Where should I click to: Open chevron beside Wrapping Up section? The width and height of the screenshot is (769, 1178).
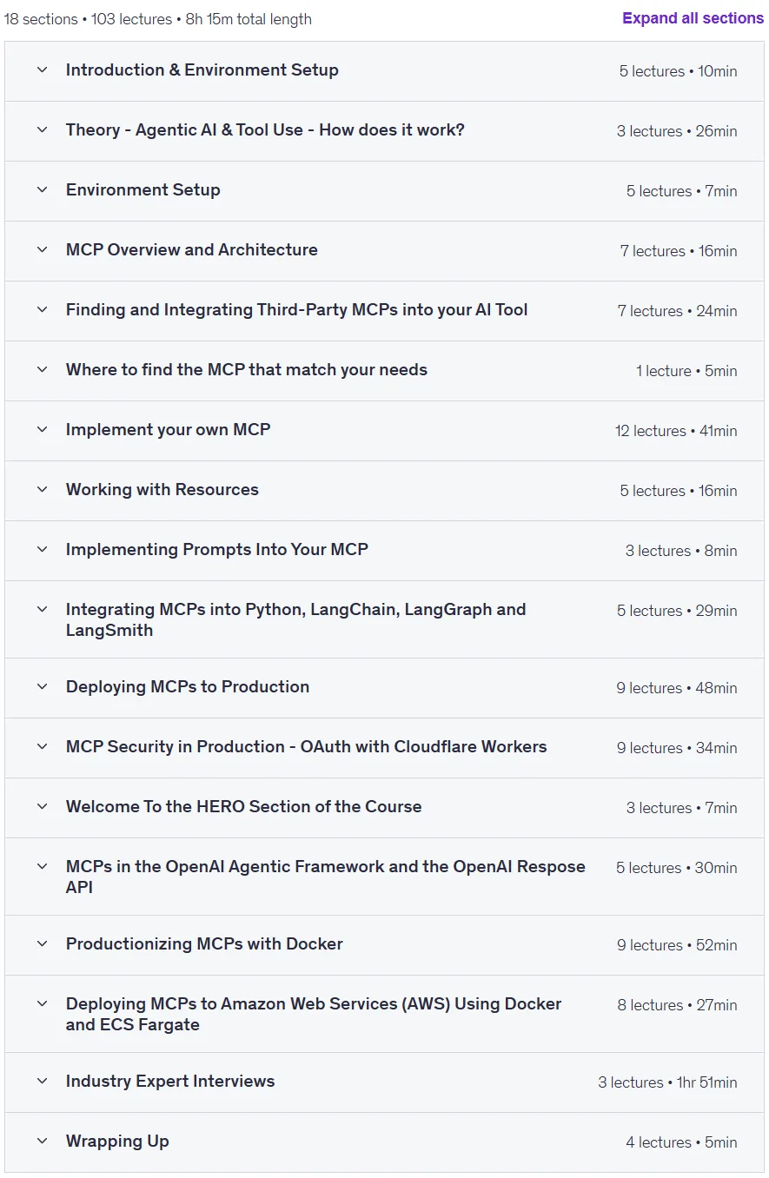[42, 1142]
